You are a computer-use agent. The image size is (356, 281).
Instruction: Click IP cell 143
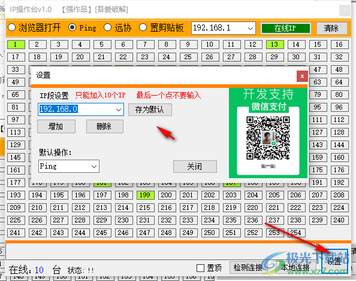318,145
